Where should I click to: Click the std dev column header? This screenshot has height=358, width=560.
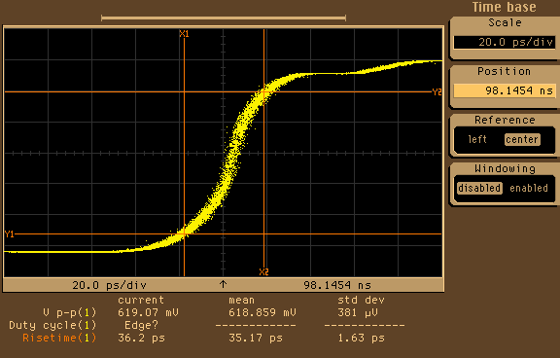tap(361, 301)
